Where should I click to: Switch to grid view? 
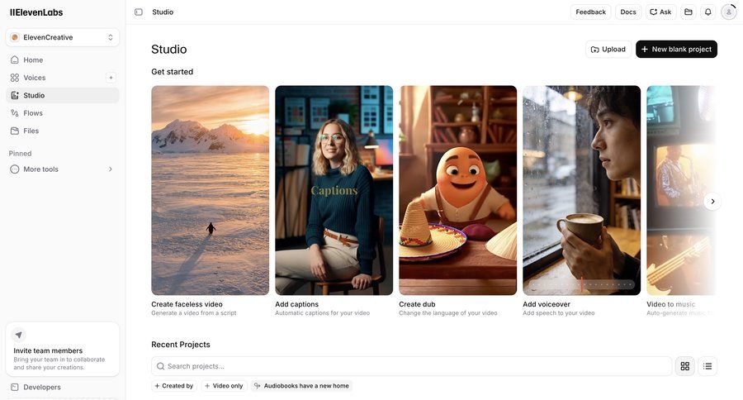pos(684,366)
